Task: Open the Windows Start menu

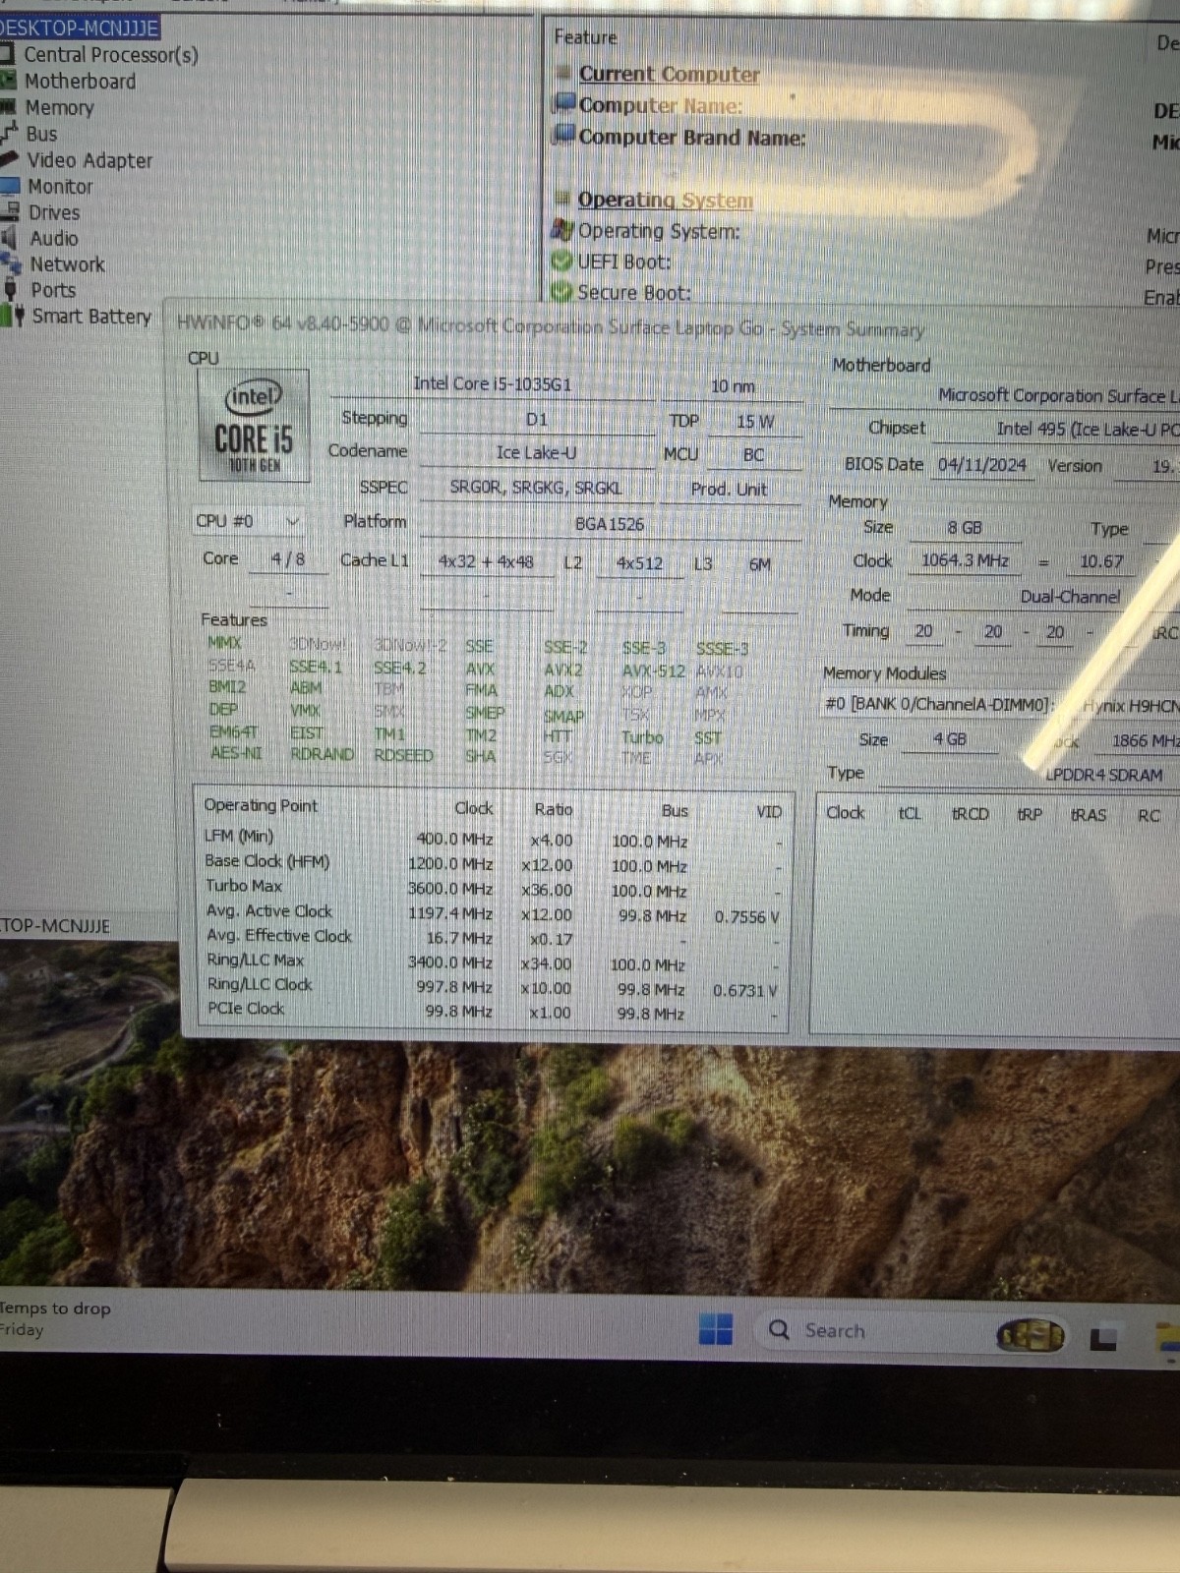Action: pyautogui.click(x=715, y=1329)
